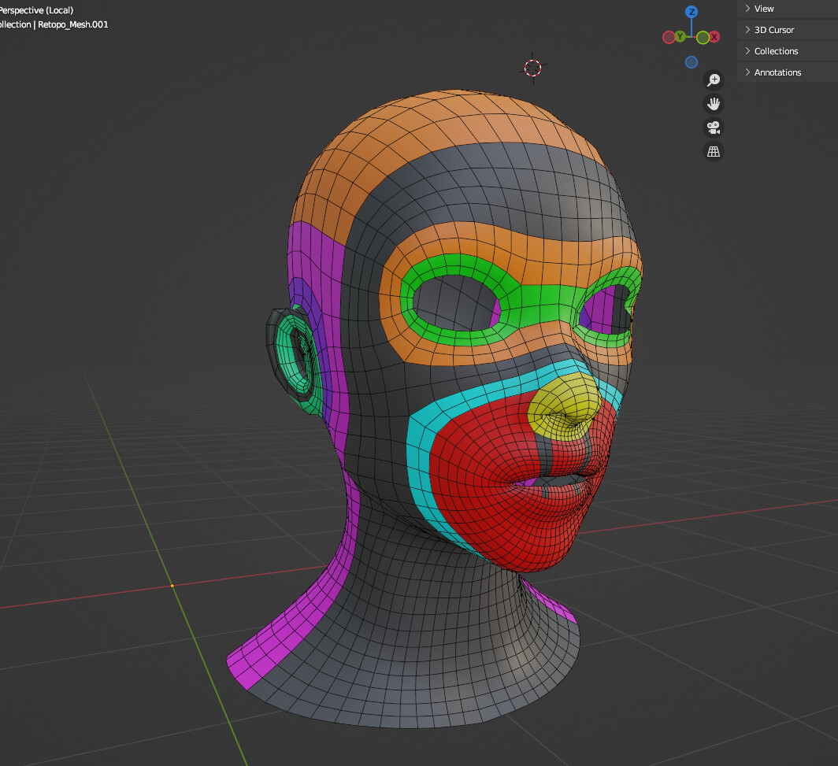Expand the Annotations section
Screen dimensions: 838x766
pos(778,72)
